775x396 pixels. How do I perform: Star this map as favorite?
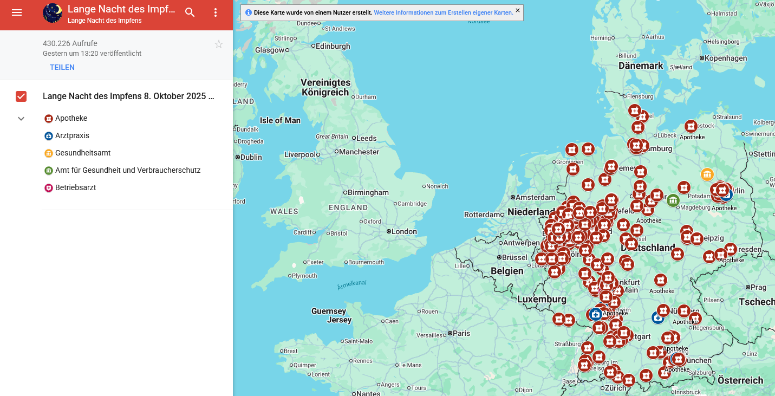point(219,44)
